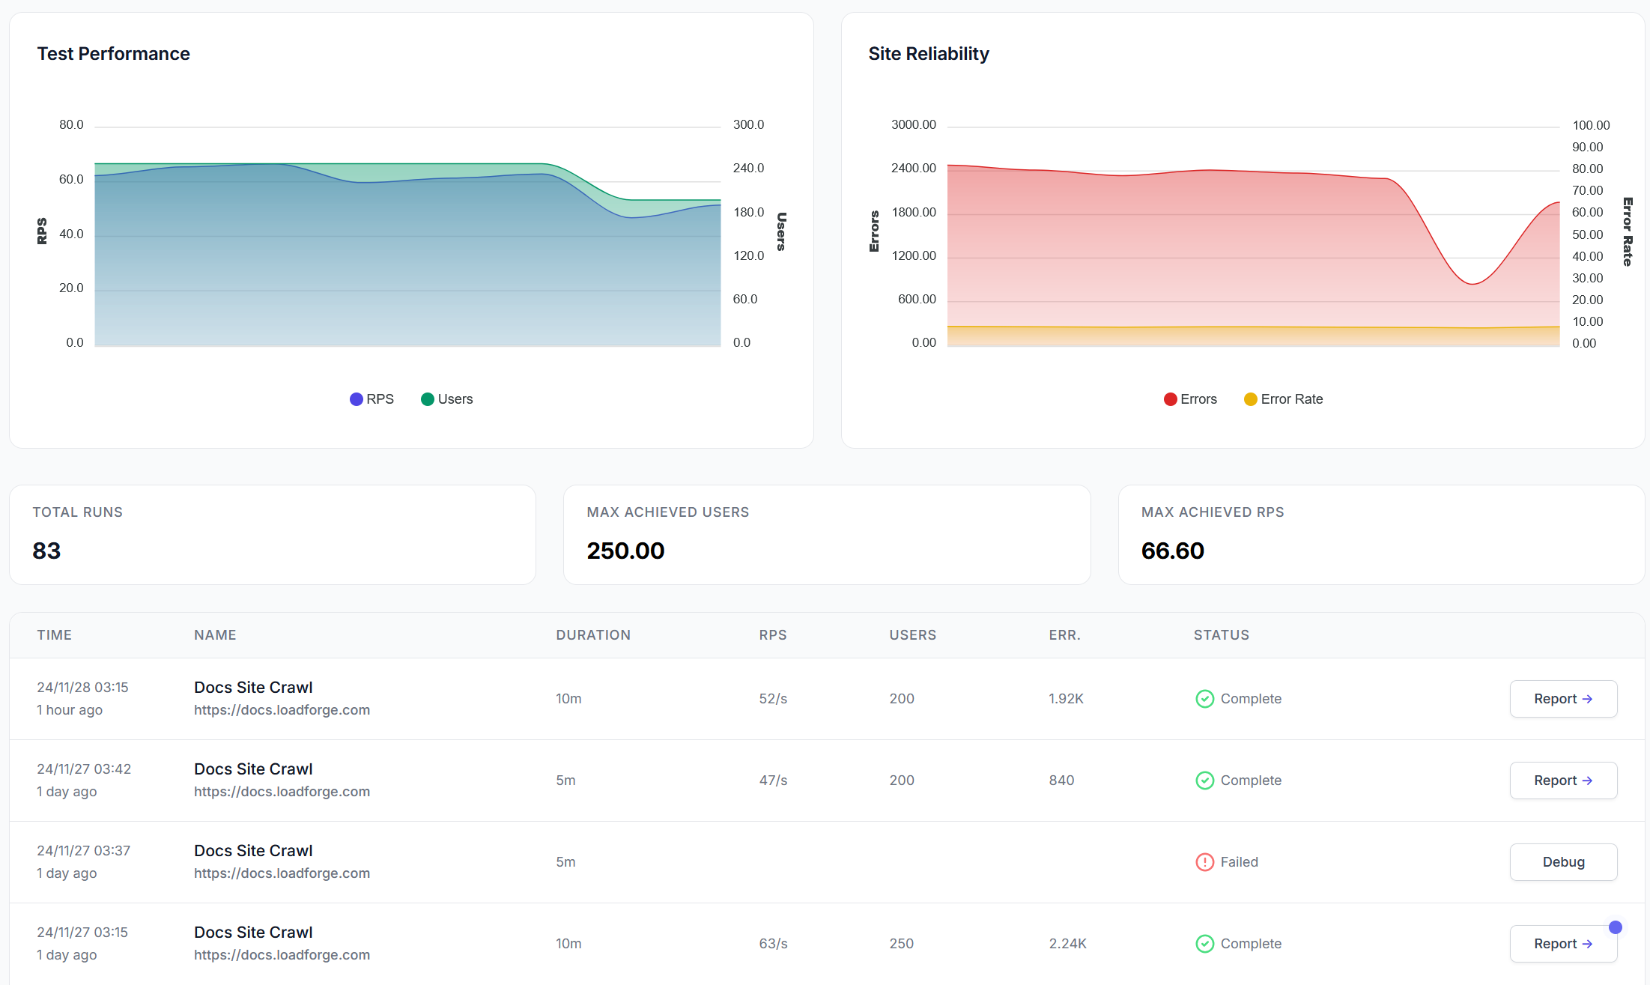Click the 1.92K errors value
The width and height of the screenshot is (1650, 985).
tap(1066, 699)
